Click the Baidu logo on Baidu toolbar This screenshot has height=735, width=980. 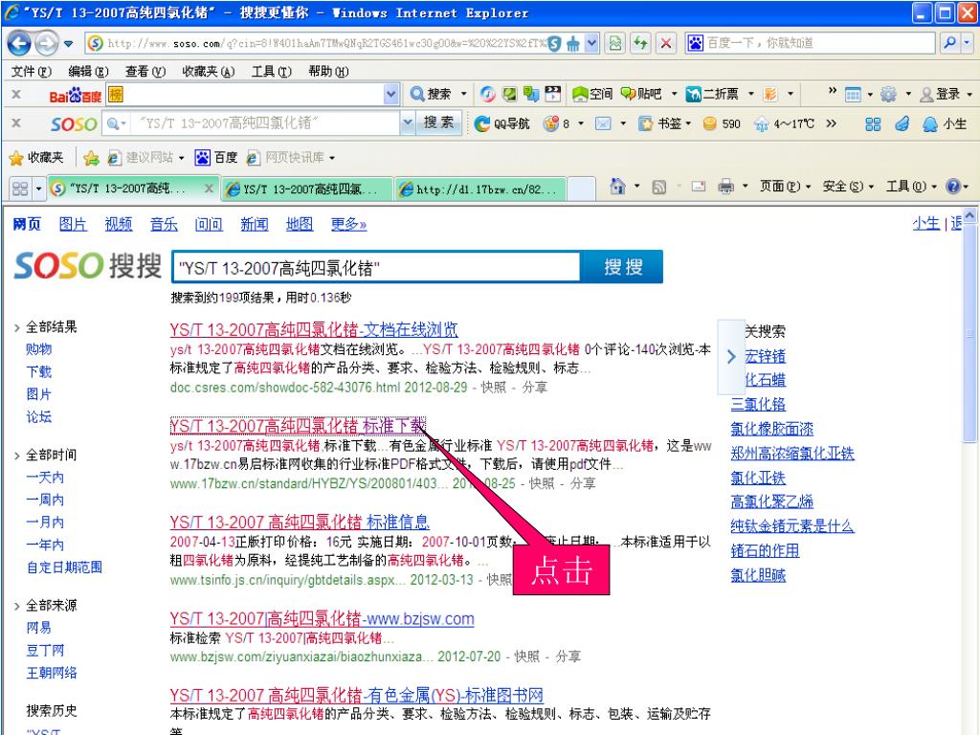click(75, 95)
